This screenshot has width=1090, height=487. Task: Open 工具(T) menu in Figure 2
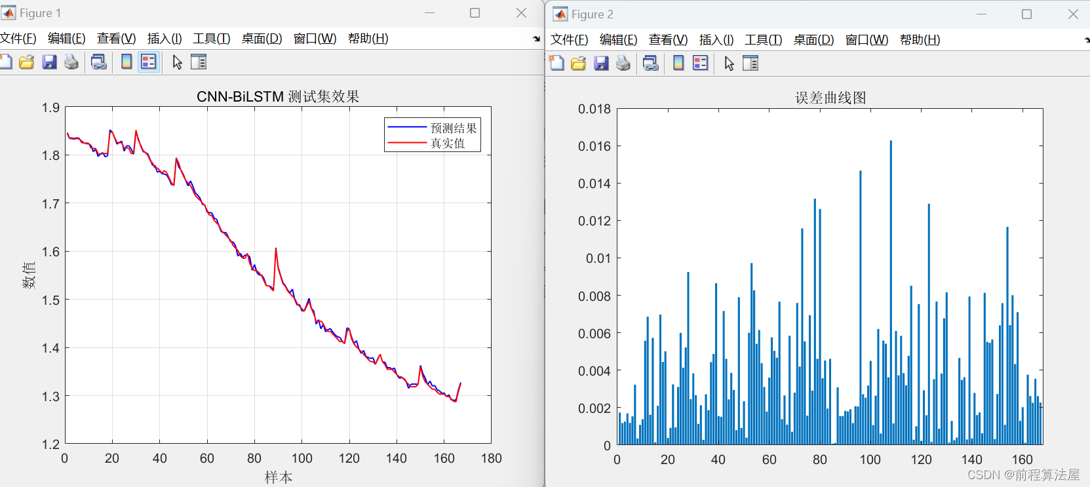tap(764, 40)
